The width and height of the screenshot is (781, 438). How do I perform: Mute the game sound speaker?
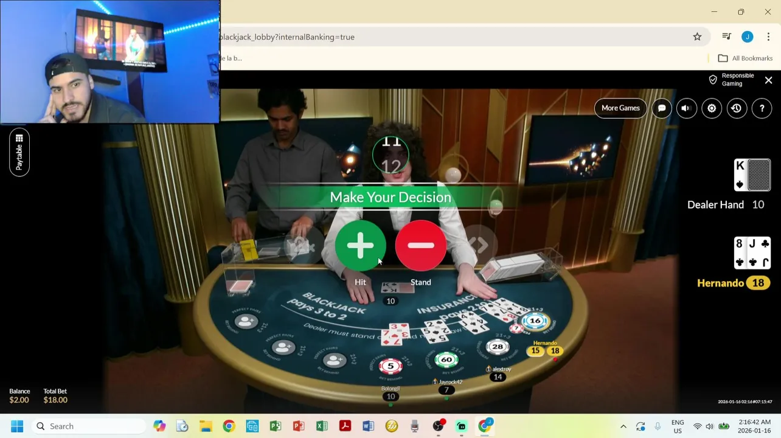click(686, 108)
